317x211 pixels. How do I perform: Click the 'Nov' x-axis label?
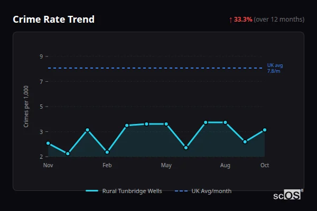point(48,165)
